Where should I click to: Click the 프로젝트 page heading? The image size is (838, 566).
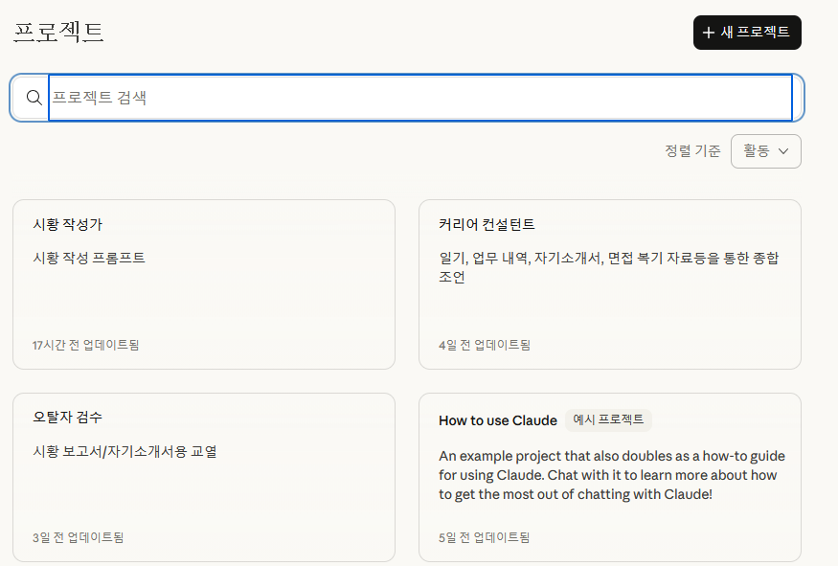(x=58, y=33)
